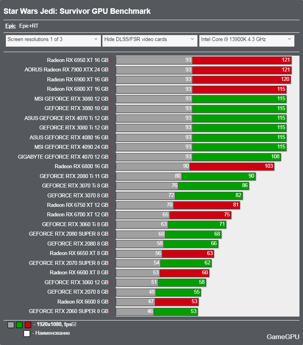
Task: Open the Screen resolutions dropdown
Action: [x=53, y=41]
